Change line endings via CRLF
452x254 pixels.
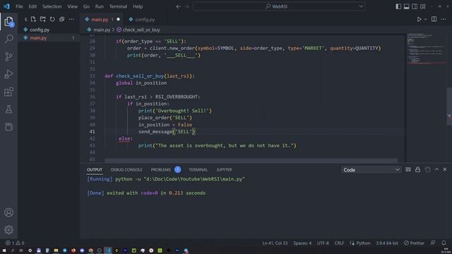click(x=339, y=243)
